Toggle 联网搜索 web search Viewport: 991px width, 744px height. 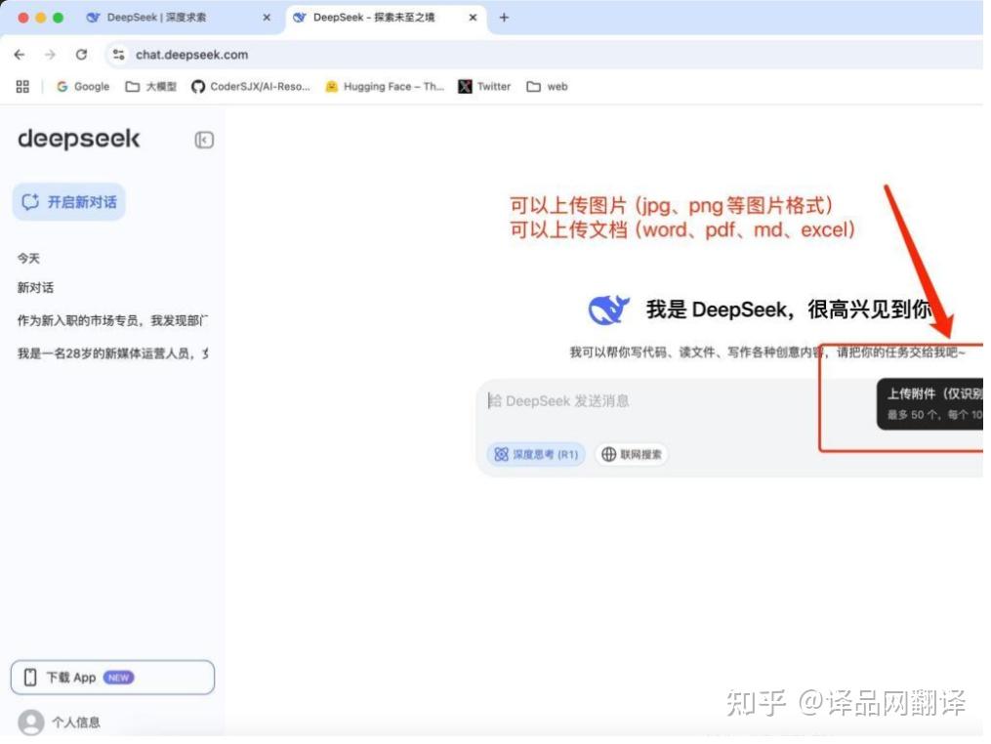[632, 454]
